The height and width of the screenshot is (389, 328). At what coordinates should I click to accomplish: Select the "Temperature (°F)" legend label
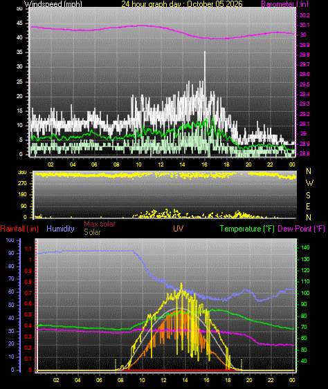tap(247, 229)
